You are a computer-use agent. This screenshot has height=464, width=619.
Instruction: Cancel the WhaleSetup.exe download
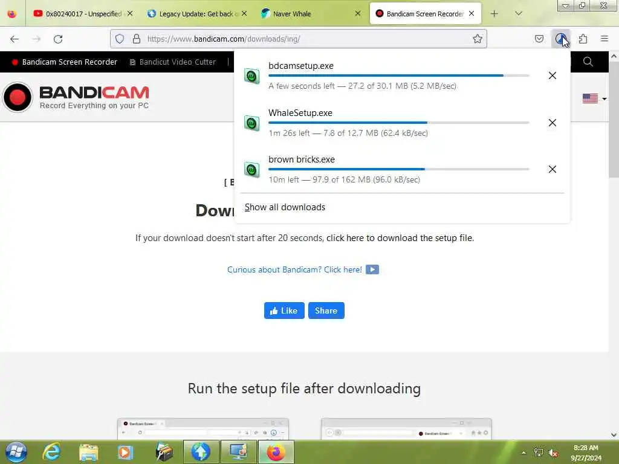(553, 123)
